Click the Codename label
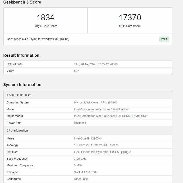The image size is (183, 183). pyautogui.click(x=14, y=179)
